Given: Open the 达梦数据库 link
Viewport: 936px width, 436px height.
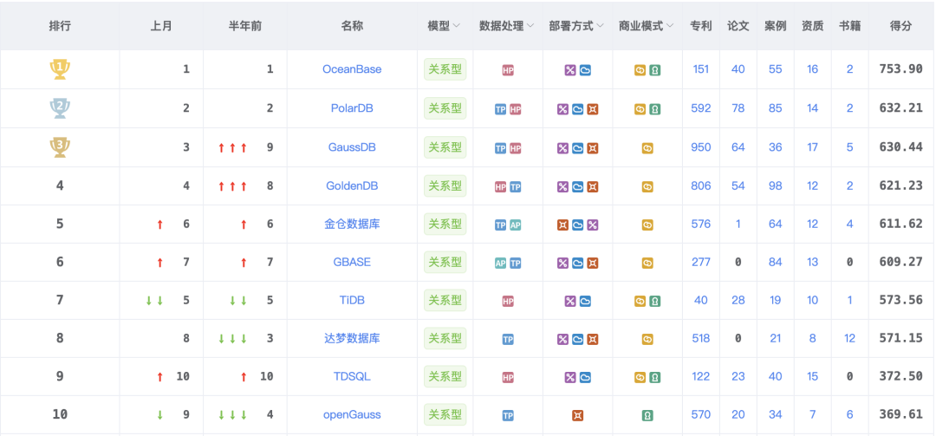Looking at the screenshot, I should click(x=352, y=338).
